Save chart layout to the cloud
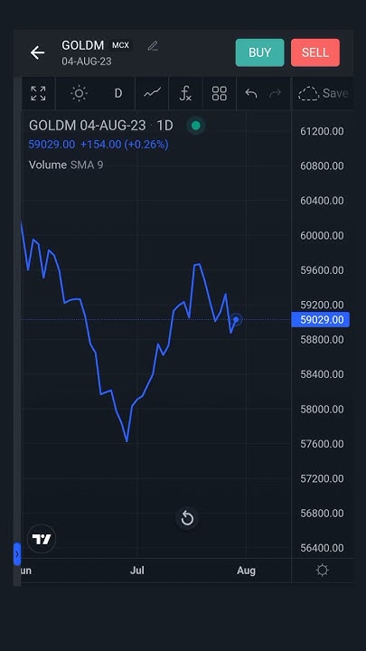The height and width of the screenshot is (651, 366). click(324, 93)
